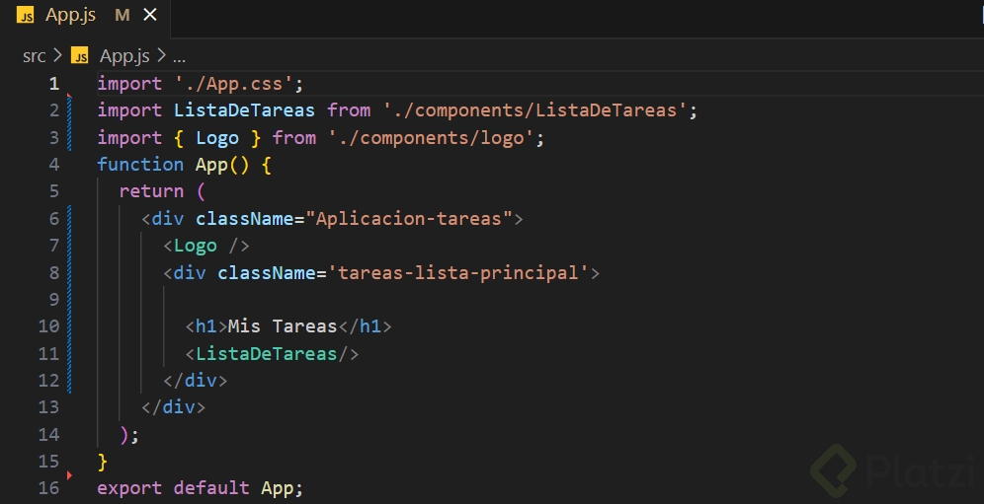Click the './App.css' import string

tap(233, 84)
